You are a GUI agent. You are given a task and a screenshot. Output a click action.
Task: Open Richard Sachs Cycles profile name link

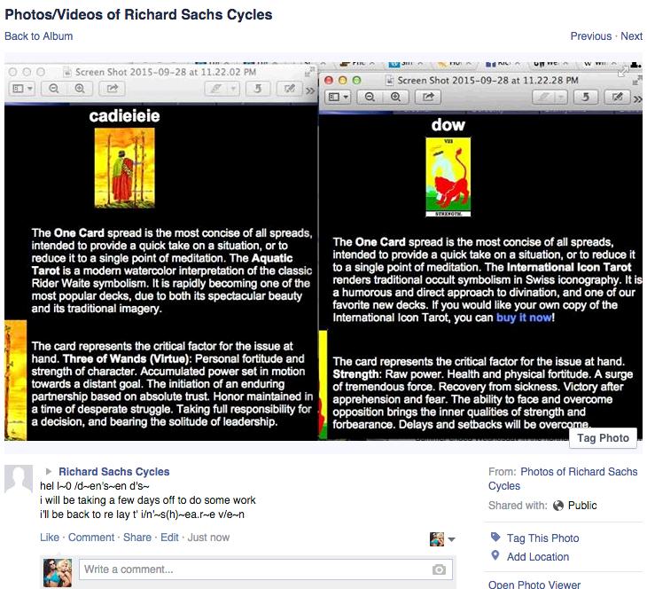pyautogui.click(x=113, y=472)
